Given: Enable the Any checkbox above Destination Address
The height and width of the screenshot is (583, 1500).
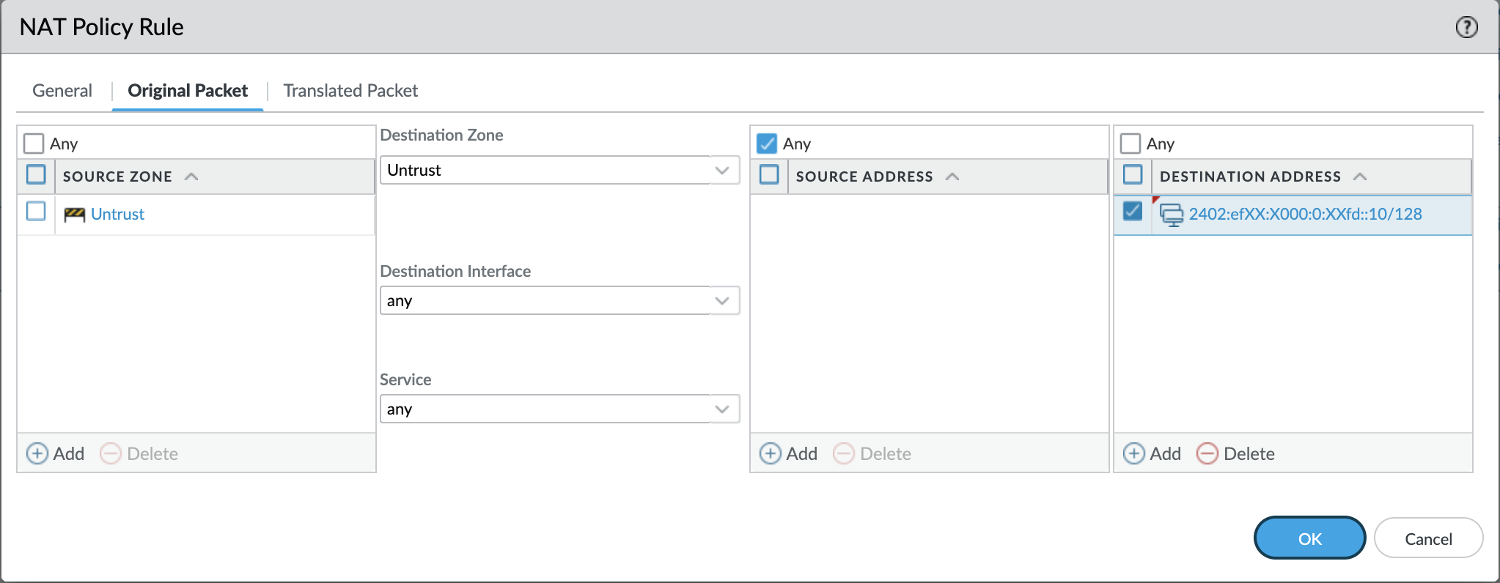Looking at the screenshot, I should tap(1130, 144).
